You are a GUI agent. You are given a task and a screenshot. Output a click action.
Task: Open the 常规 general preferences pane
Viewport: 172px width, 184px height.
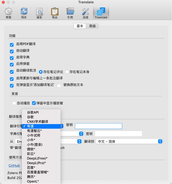click(8, 13)
